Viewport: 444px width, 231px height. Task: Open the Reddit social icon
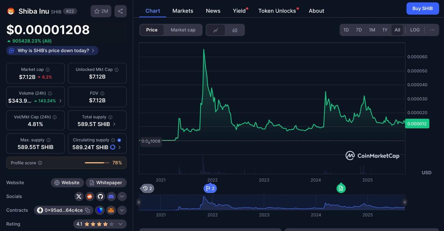pos(90,196)
